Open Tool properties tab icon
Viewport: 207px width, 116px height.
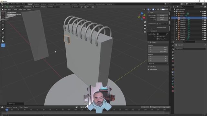[173, 45]
